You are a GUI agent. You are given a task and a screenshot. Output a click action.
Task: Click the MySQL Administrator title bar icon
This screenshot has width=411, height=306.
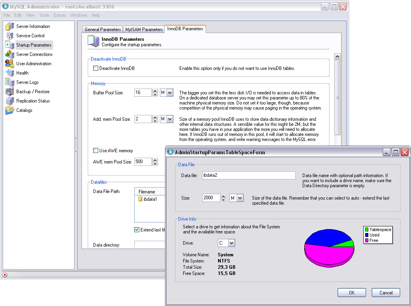5,6
